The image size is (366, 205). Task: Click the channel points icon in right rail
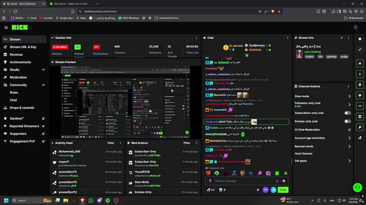point(360,138)
